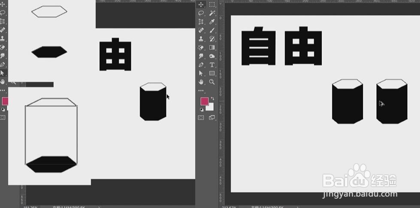The height and width of the screenshot is (208, 420).
Task: Select the Dodge tool
Action: (x=212, y=56)
